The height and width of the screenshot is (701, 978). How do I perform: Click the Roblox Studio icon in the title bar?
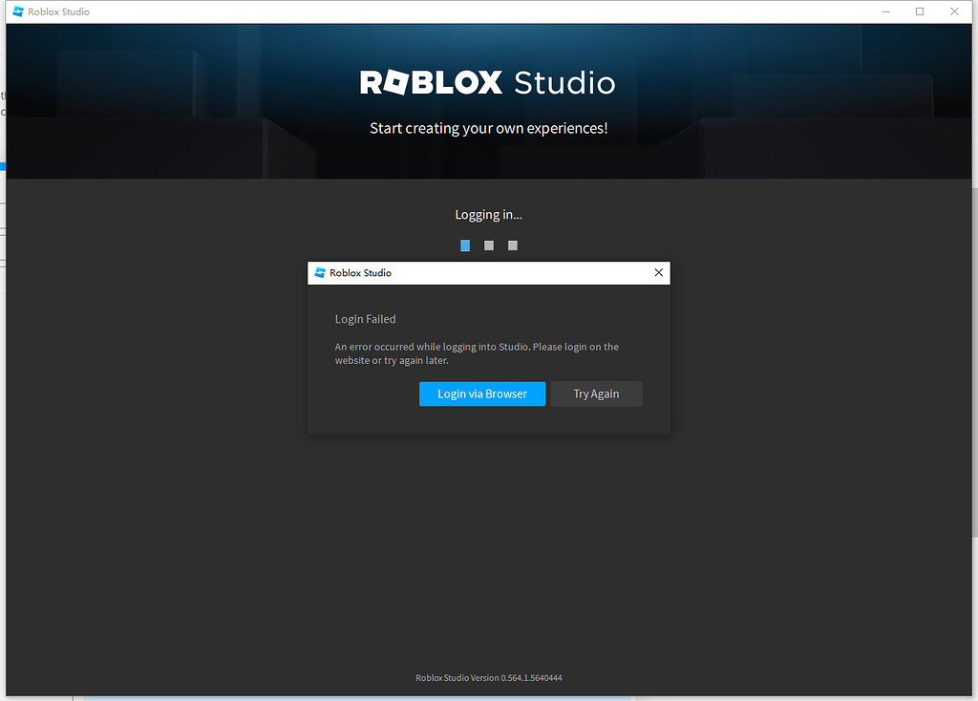click(x=15, y=11)
